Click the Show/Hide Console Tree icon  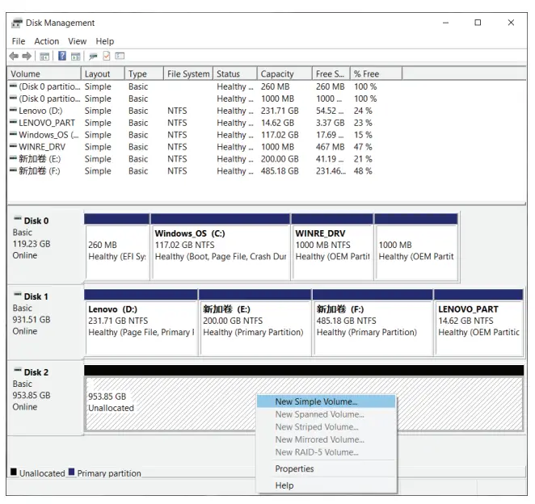[44, 56]
